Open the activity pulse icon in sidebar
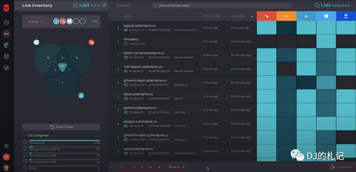356x172 pixels. point(6,22)
